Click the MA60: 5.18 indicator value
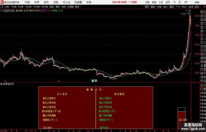This screenshot has width=206, height=132. [57, 11]
